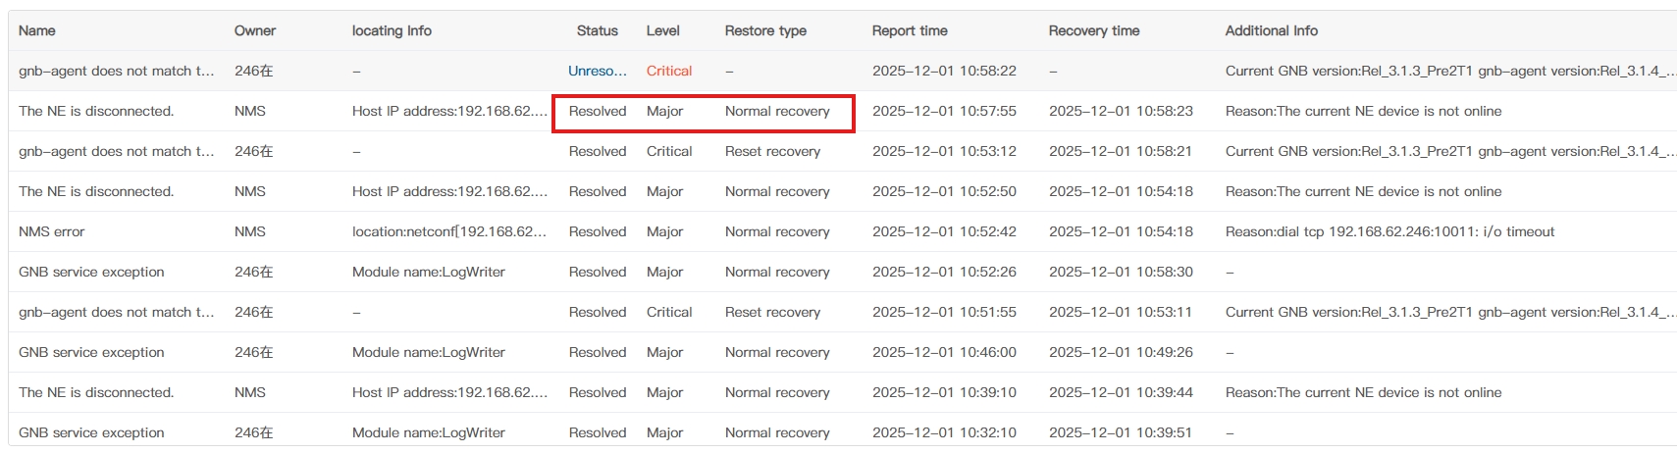
Task: Select recovery time 2025-12-01 10:58:30
Action: [x=1121, y=272]
